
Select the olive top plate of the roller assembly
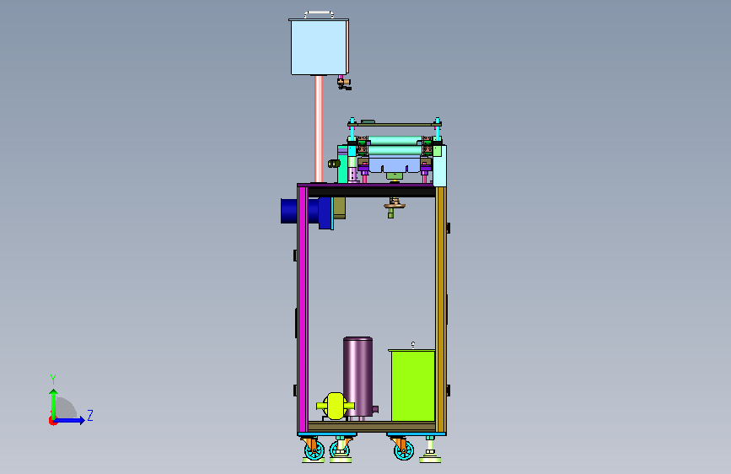click(x=395, y=125)
